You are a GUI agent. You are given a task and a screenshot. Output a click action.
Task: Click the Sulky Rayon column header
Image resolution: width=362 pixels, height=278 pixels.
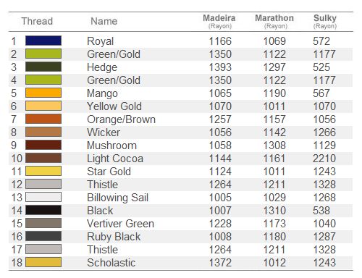325,21
